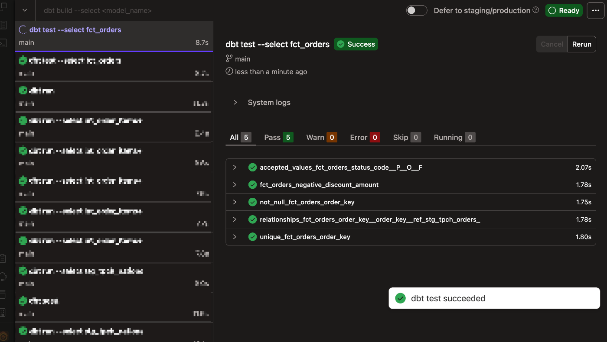This screenshot has height=342, width=607.
Task: Click the System logs label
Action: pos(269,103)
